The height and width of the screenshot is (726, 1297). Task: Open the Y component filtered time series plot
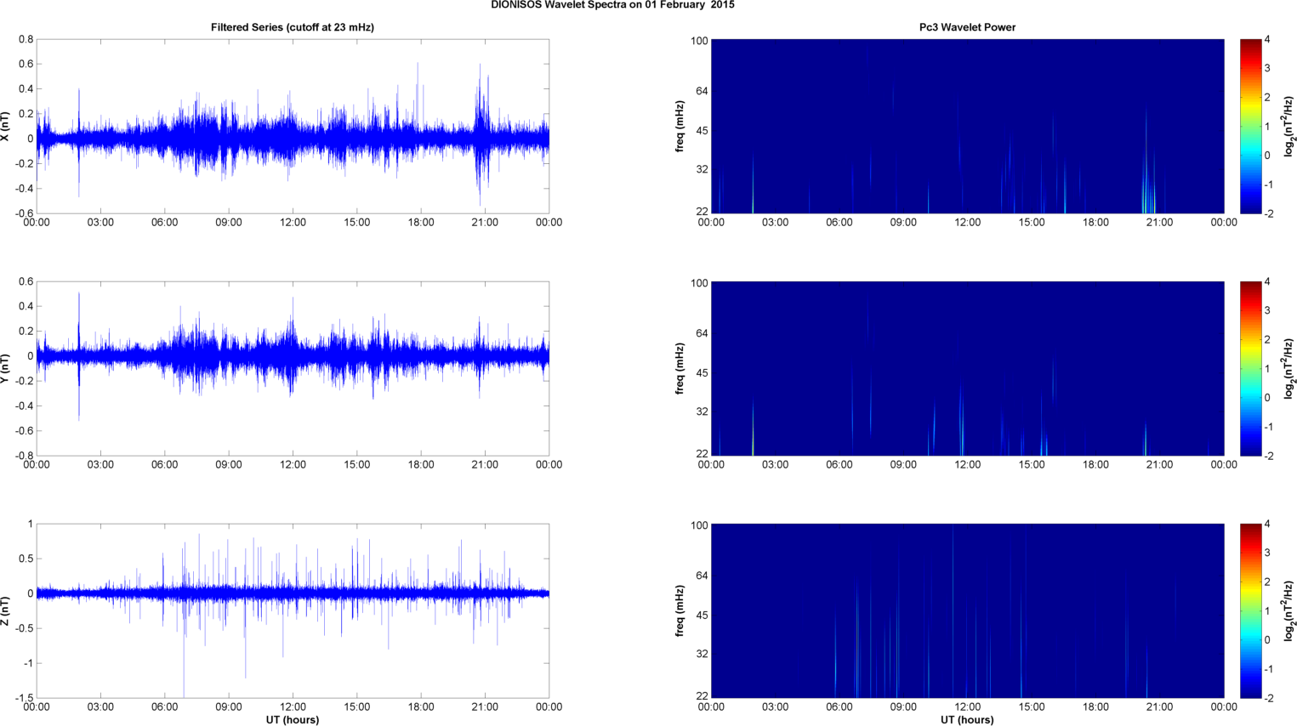point(293,368)
